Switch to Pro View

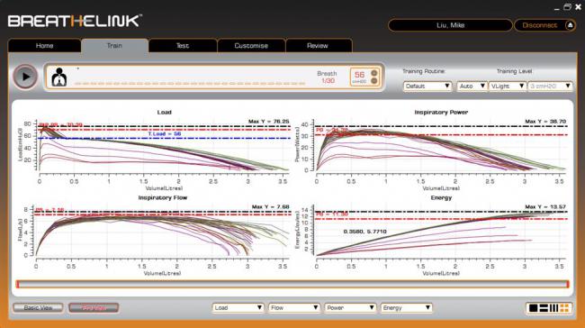click(94, 308)
